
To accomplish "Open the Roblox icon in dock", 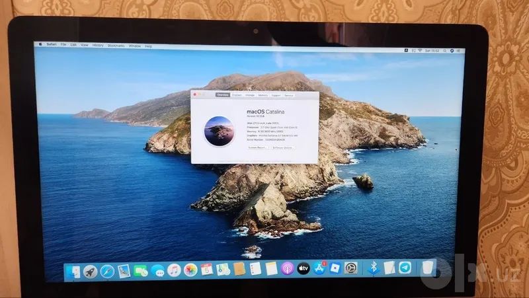I will point(335,268).
